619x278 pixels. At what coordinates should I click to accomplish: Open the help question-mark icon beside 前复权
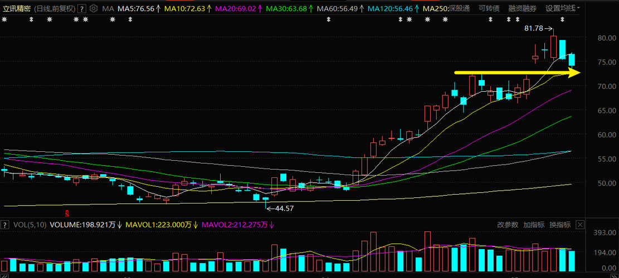coord(82,8)
